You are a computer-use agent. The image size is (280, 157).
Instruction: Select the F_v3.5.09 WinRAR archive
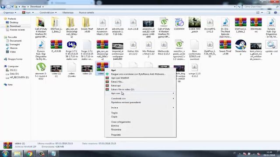coord(56,44)
